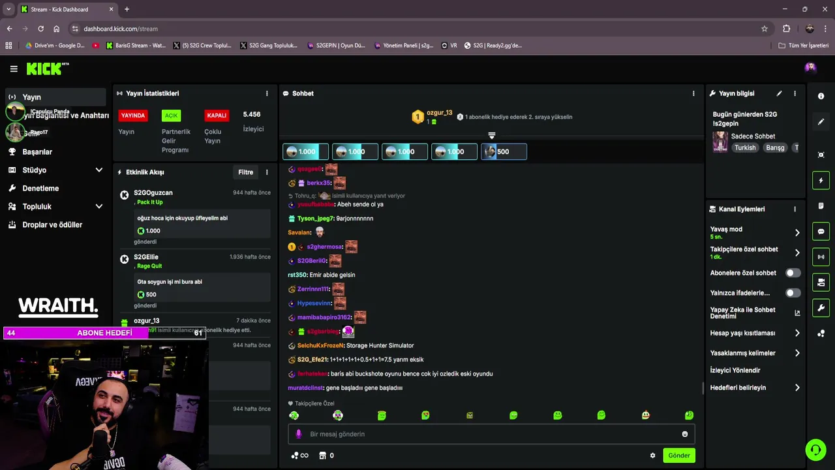The image size is (835, 470).
Task: Click İzleyici Yönlendir
Action: (x=735, y=370)
